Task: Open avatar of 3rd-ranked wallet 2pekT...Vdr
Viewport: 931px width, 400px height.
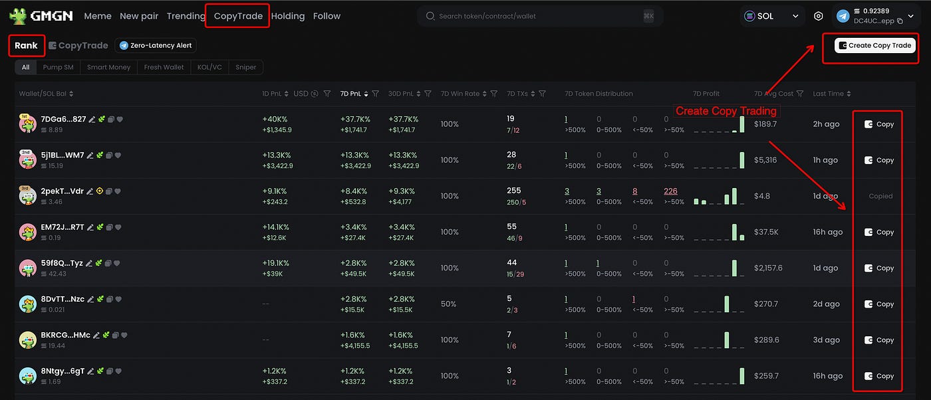Action: tap(28, 196)
